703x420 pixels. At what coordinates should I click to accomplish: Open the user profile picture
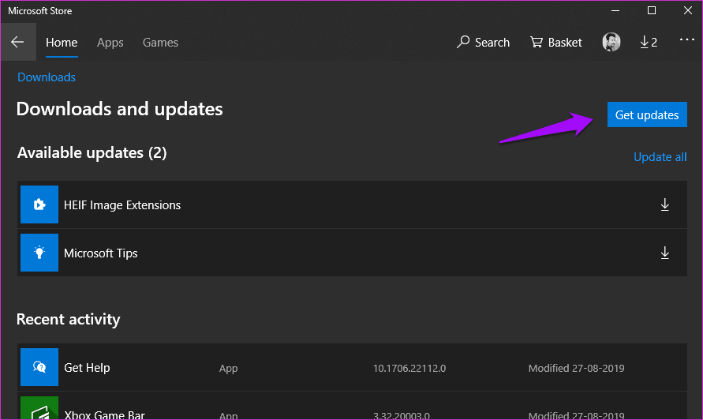point(611,42)
